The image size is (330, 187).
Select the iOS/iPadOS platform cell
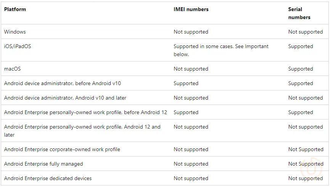18,46
